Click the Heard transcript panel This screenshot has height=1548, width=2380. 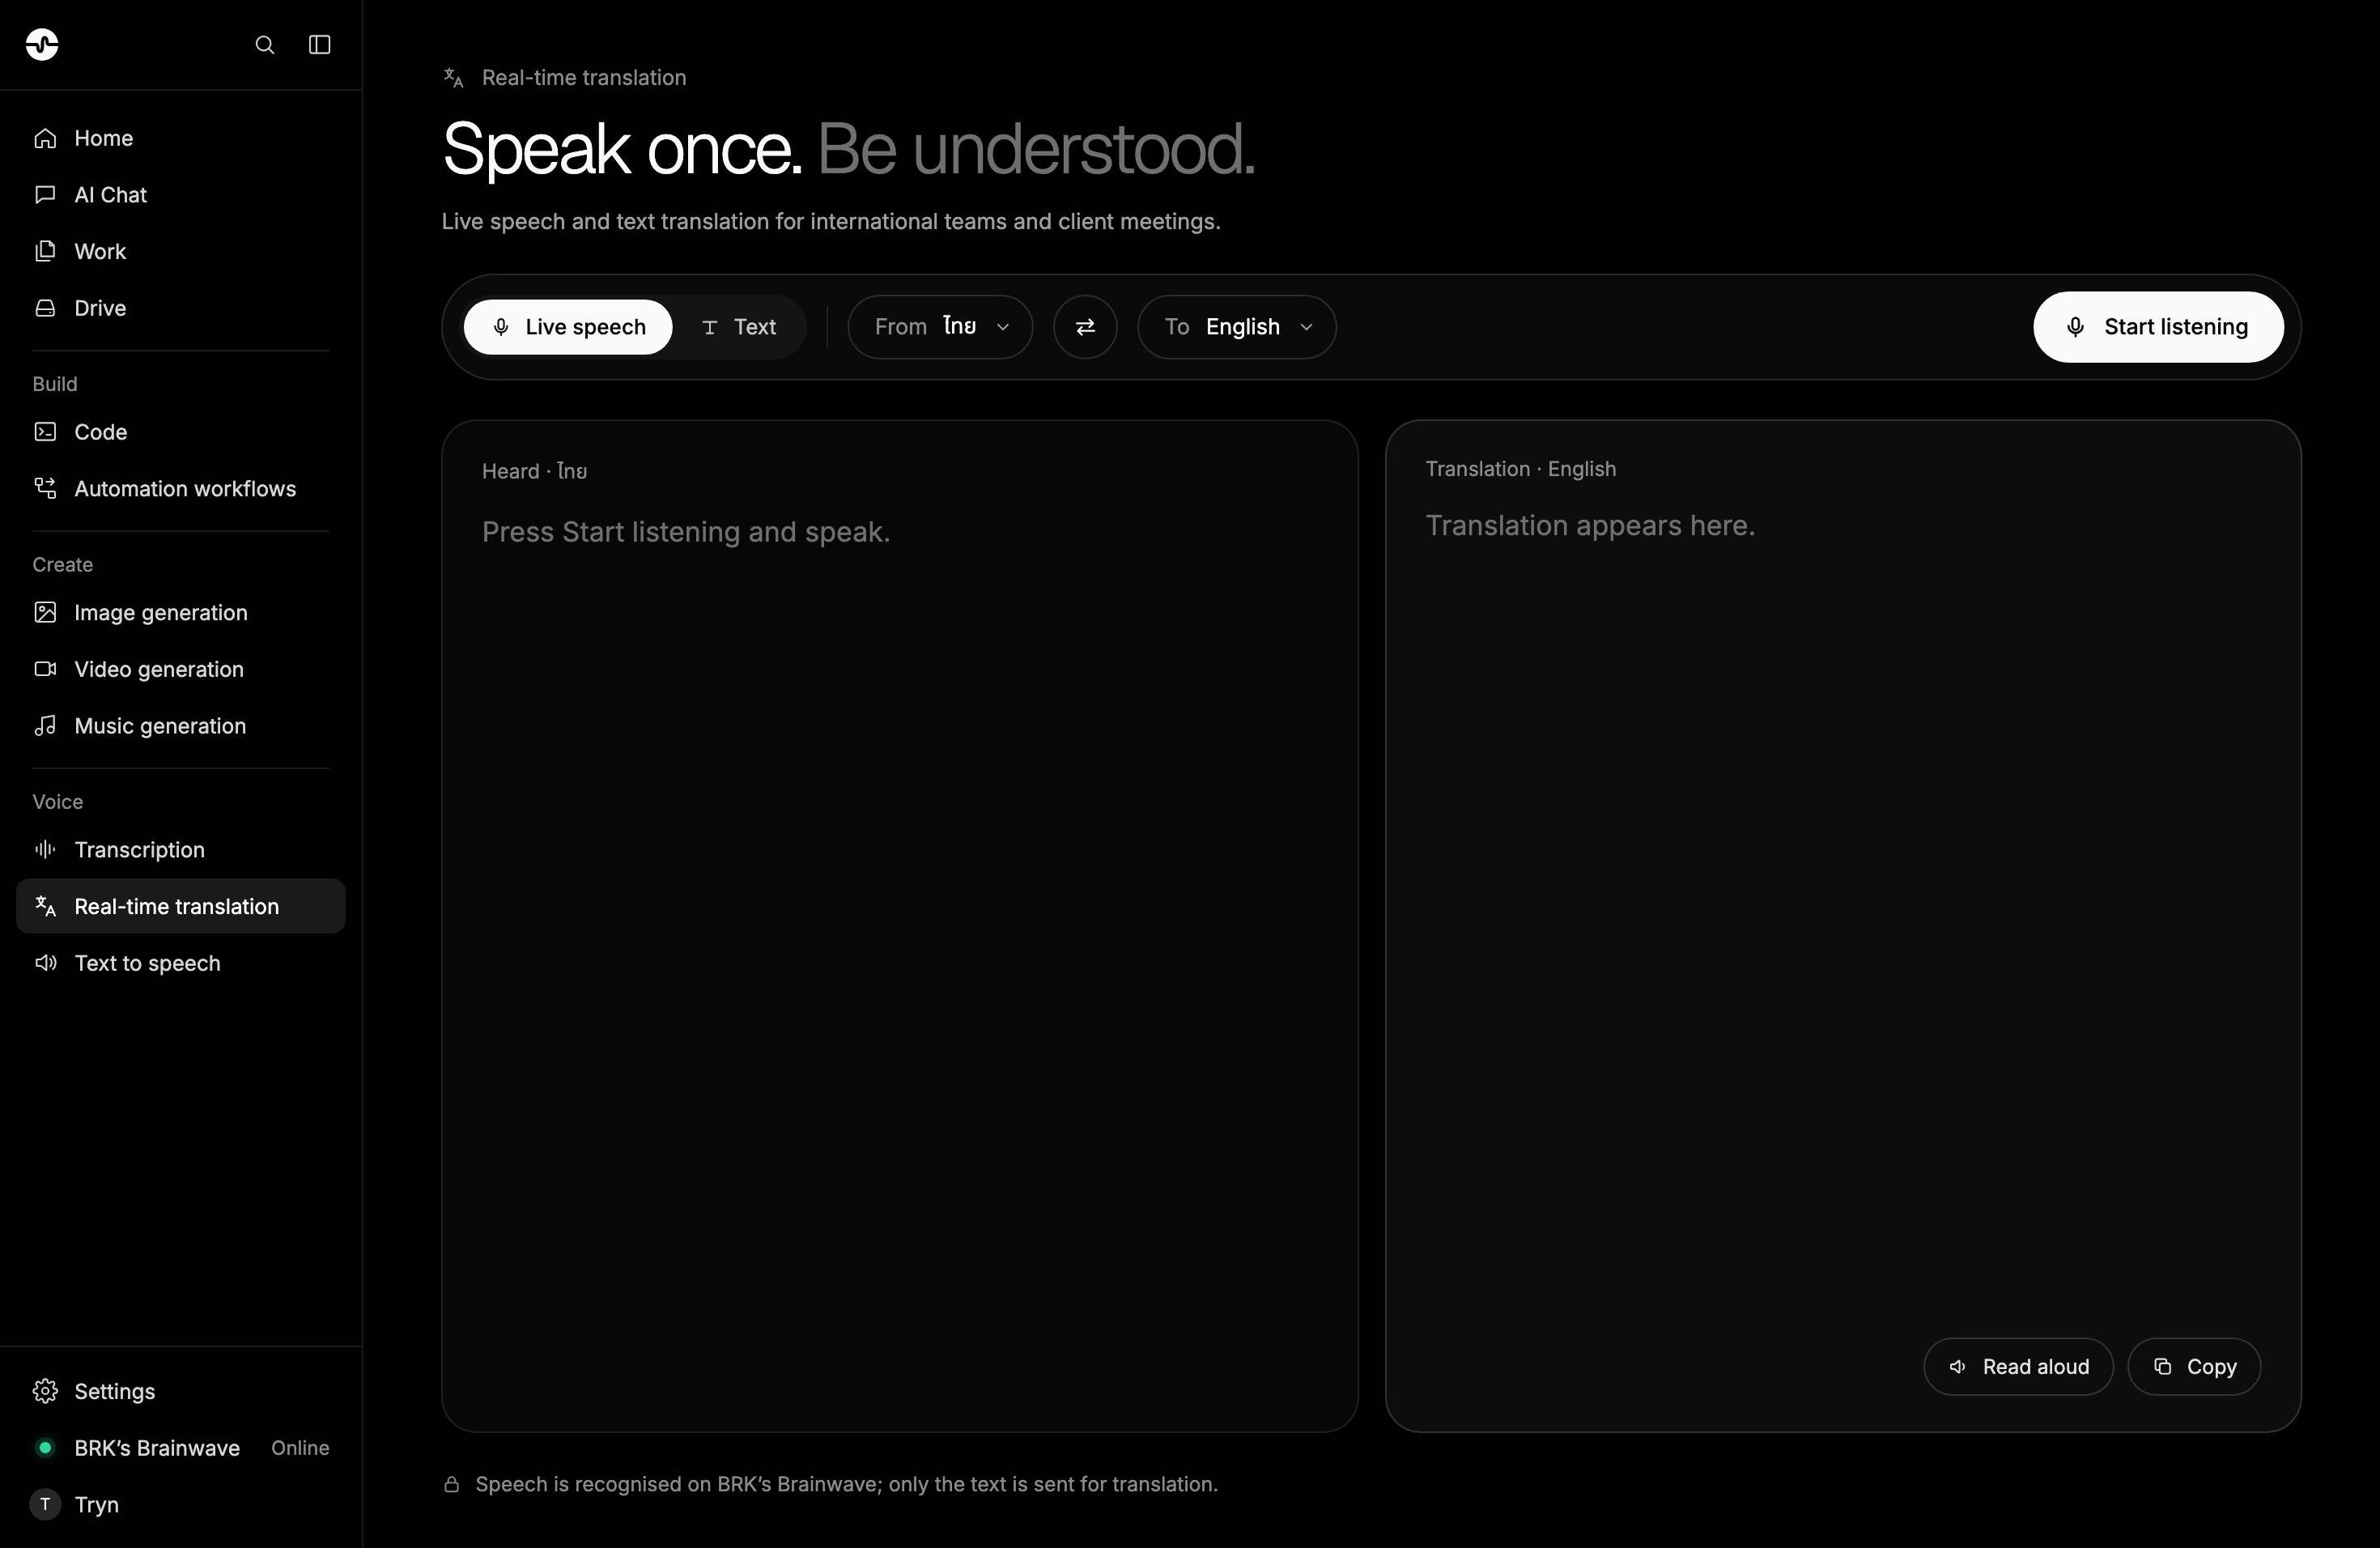point(900,926)
